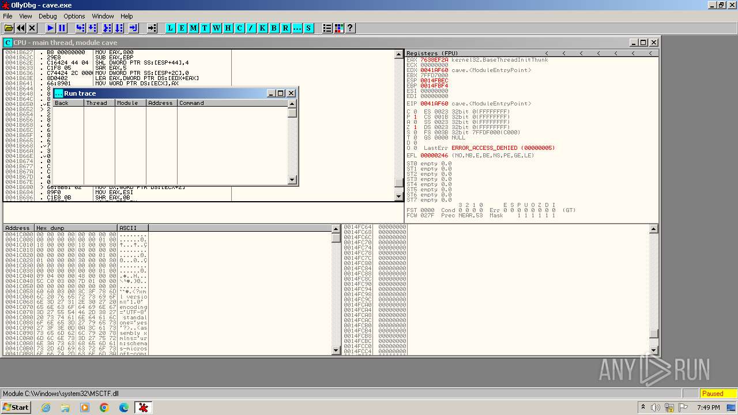This screenshot has height=415, width=738.
Task: Open the Debug menu
Action: click(x=47, y=16)
